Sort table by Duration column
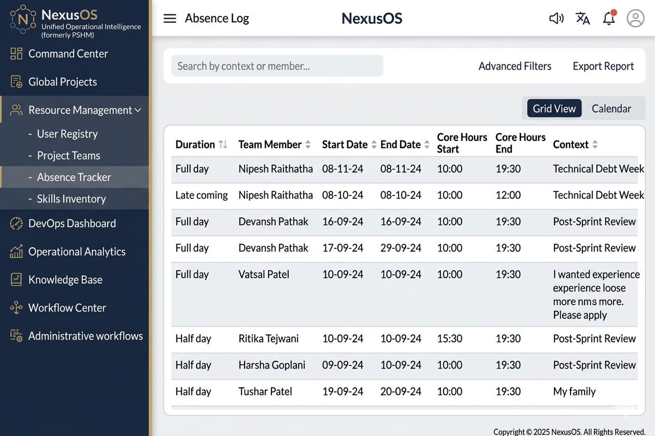This screenshot has height=436, width=655. pos(223,145)
